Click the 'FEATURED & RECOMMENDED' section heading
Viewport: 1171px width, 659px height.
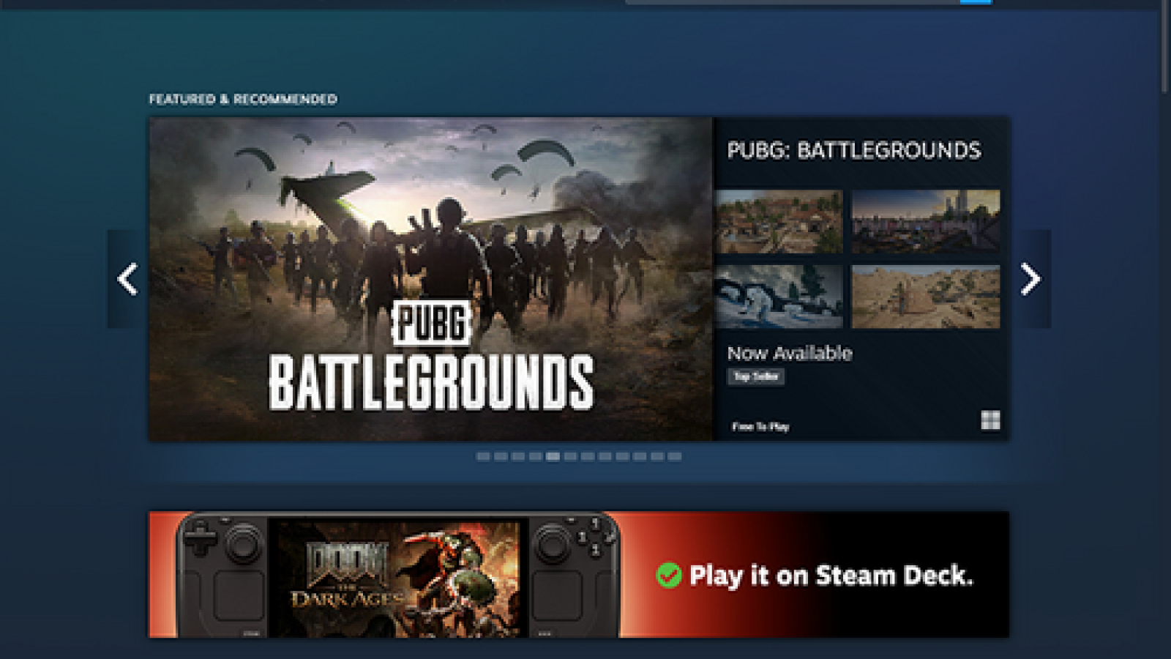(x=243, y=99)
